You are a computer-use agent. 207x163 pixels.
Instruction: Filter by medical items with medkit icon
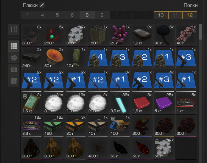coord(14,69)
